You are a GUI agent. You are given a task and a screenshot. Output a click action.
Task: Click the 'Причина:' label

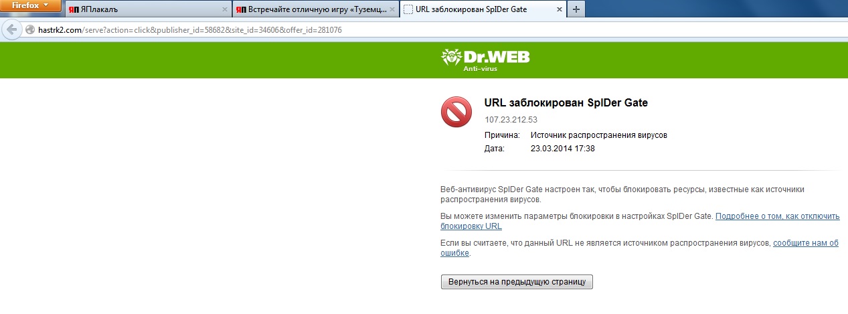point(502,135)
